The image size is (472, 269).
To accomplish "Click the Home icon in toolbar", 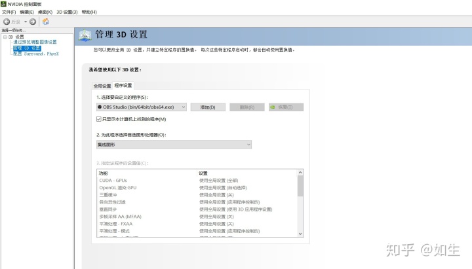I will click(x=46, y=22).
